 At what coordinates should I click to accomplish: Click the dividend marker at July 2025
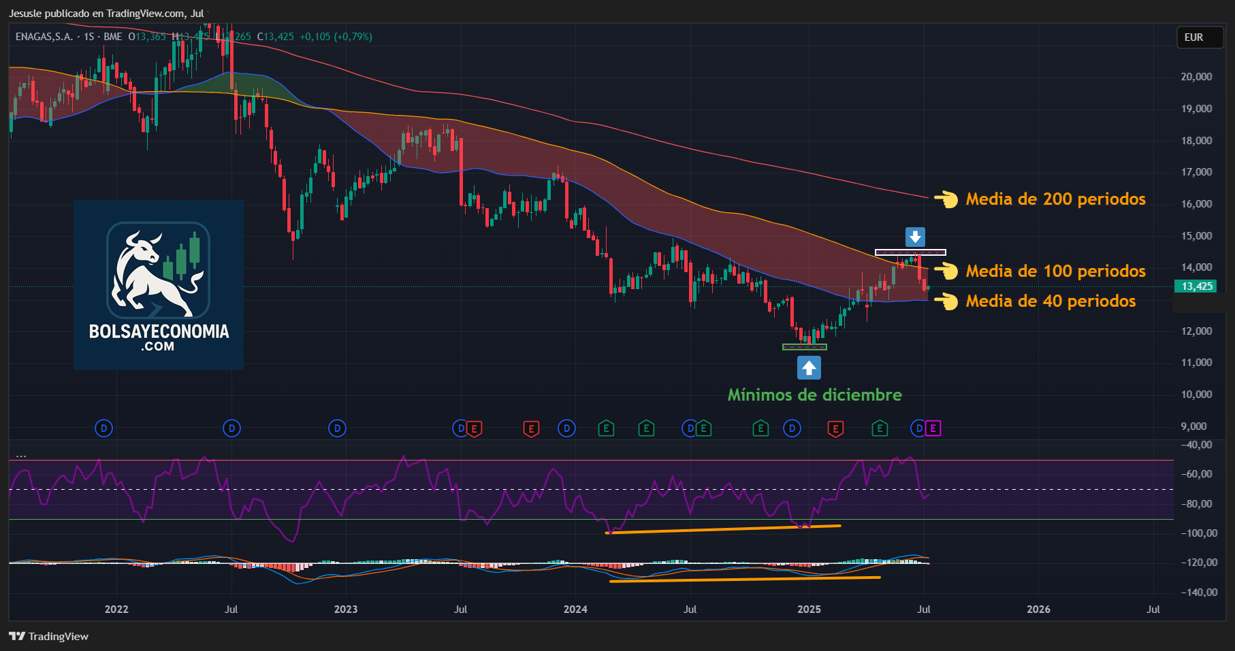point(919,429)
